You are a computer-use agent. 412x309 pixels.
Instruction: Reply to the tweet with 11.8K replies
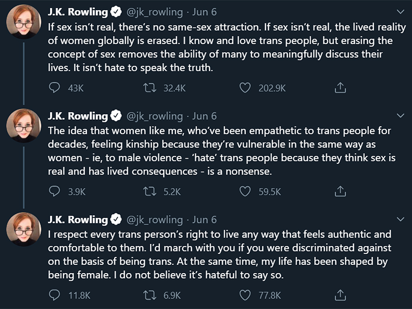coord(54,295)
